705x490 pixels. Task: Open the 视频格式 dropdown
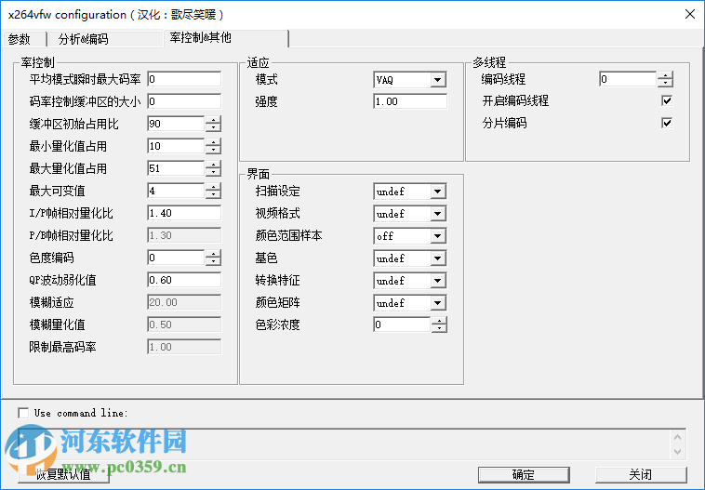point(437,214)
